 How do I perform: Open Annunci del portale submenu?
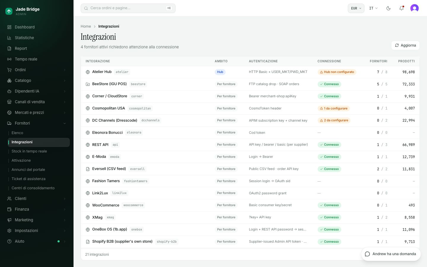(39, 170)
